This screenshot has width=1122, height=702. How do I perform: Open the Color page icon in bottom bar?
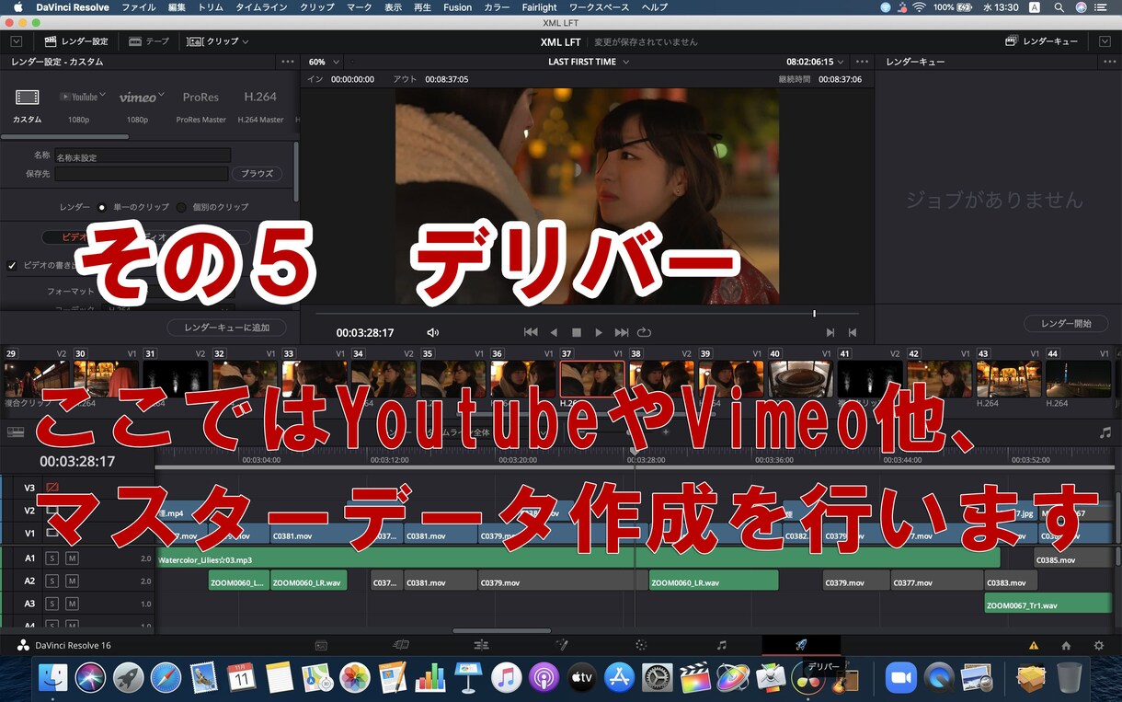coord(641,645)
